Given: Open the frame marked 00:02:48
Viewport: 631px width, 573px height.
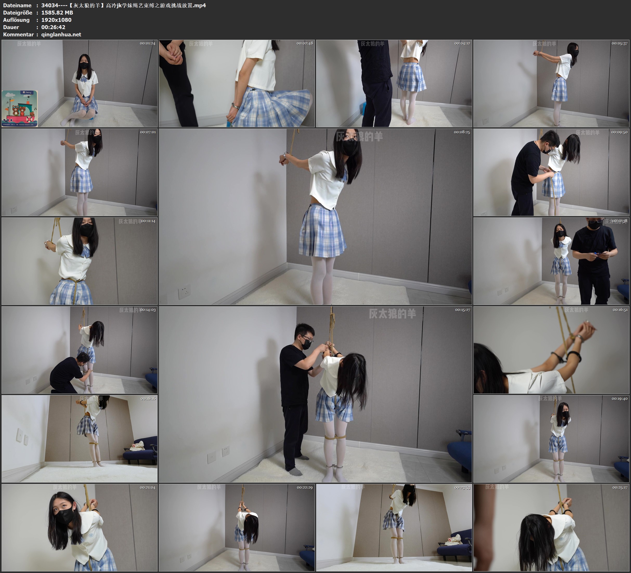Looking at the screenshot, I should click(x=237, y=84).
